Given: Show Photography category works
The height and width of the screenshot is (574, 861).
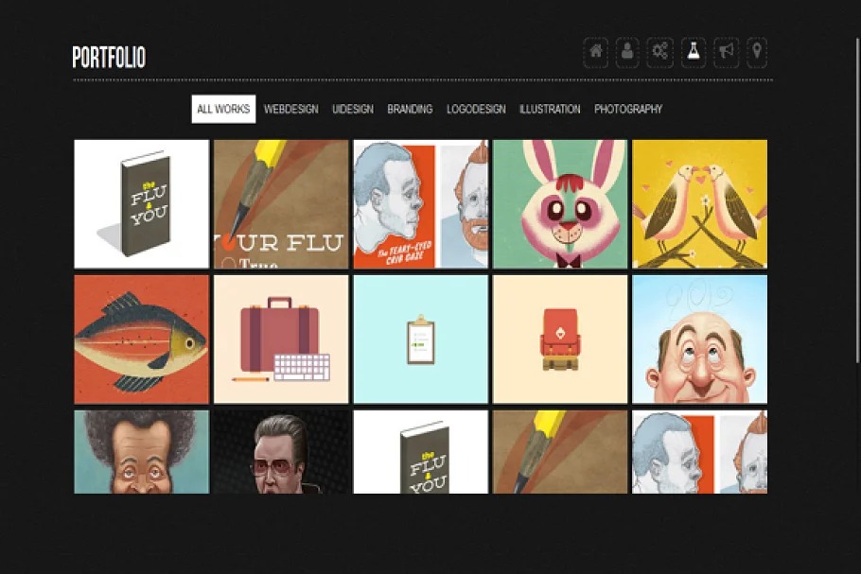Looking at the screenshot, I should [628, 109].
